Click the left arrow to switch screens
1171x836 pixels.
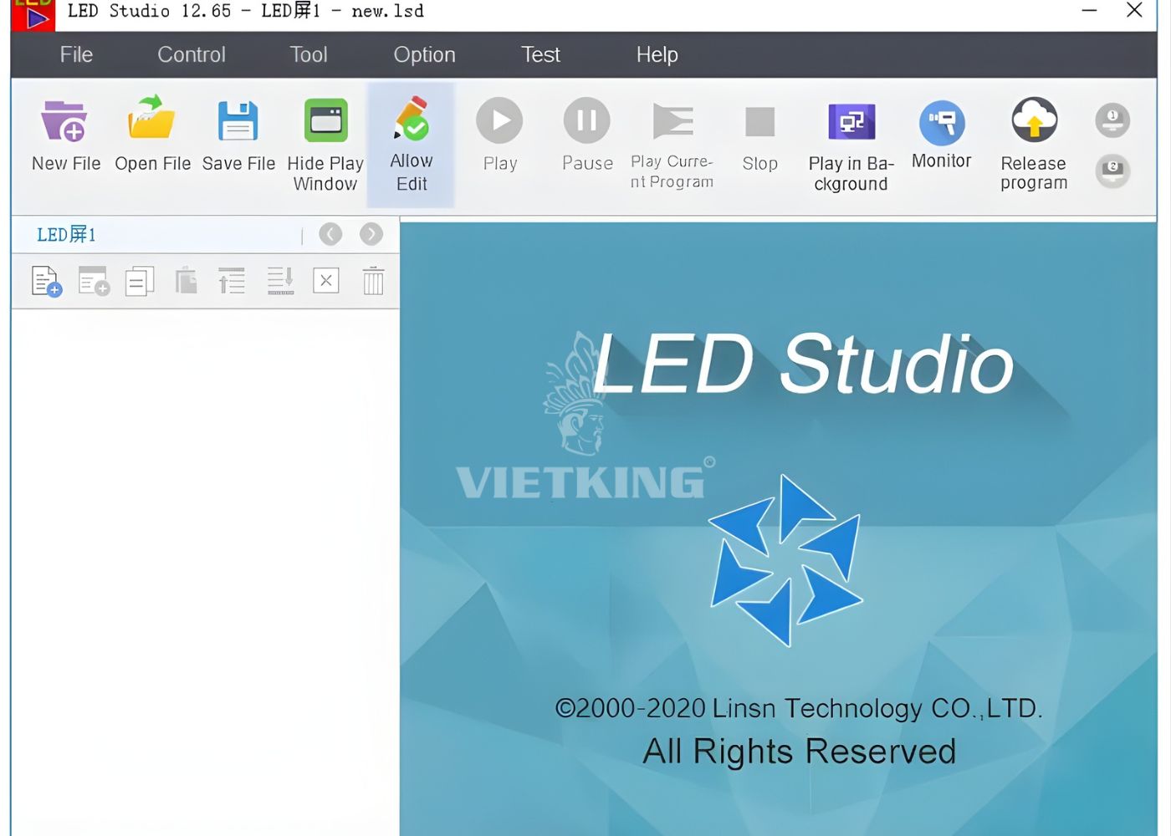pyautogui.click(x=330, y=234)
